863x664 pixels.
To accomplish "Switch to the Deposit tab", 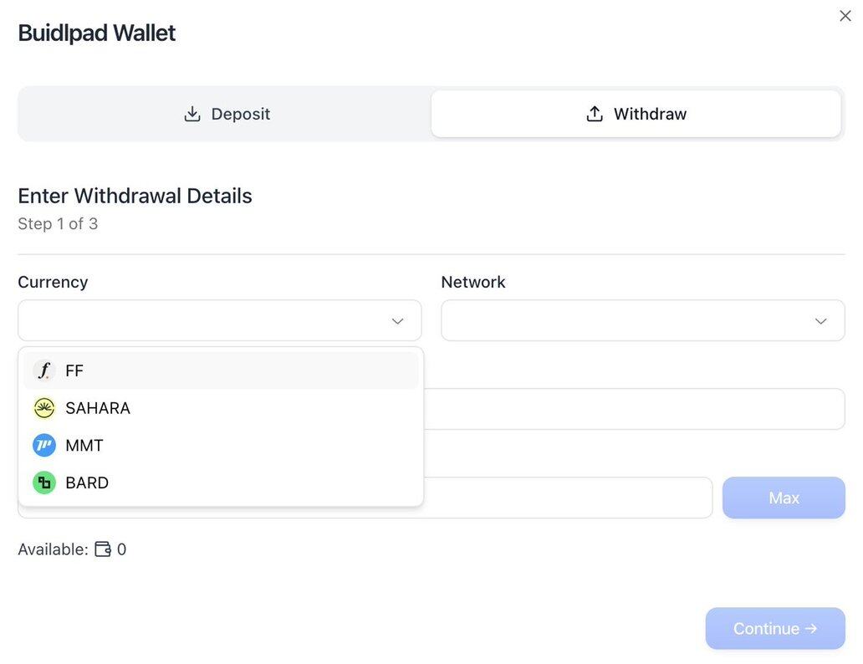I will pyautogui.click(x=226, y=114).
